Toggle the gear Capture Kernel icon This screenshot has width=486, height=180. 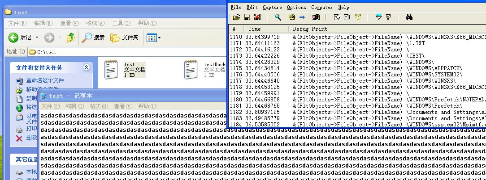292,17
